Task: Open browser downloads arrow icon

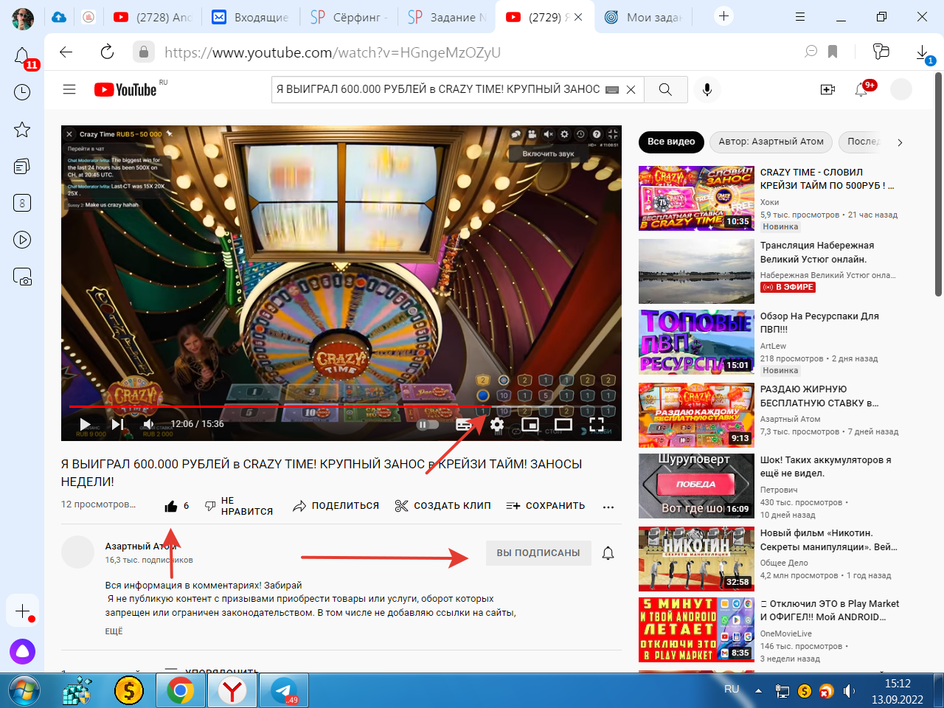Action: point(923,52)
